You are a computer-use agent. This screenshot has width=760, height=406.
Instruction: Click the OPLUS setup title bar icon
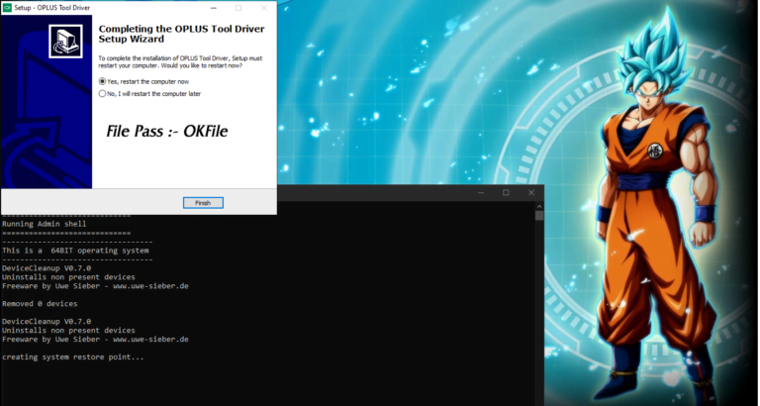click(7, 8)
